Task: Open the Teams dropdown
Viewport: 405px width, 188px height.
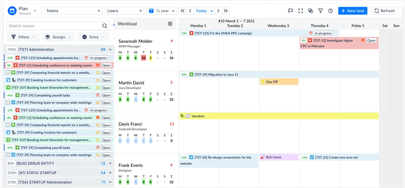Action: click(x=73, y=11)
